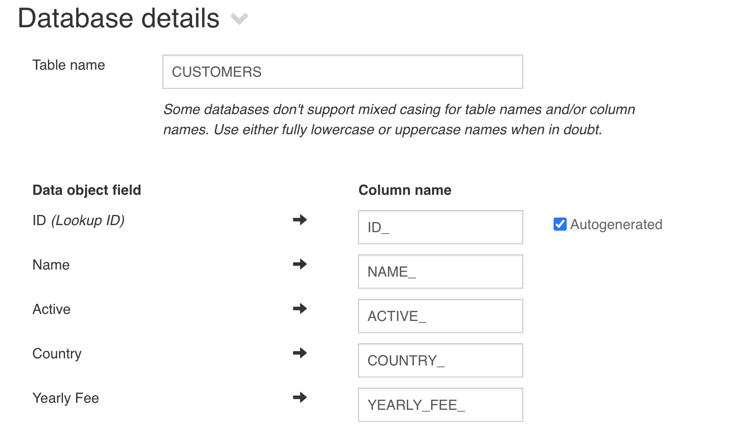
Task: Focus the COUNTRY_ column name input
Action: pyautogui.click(x=440, y=360)
